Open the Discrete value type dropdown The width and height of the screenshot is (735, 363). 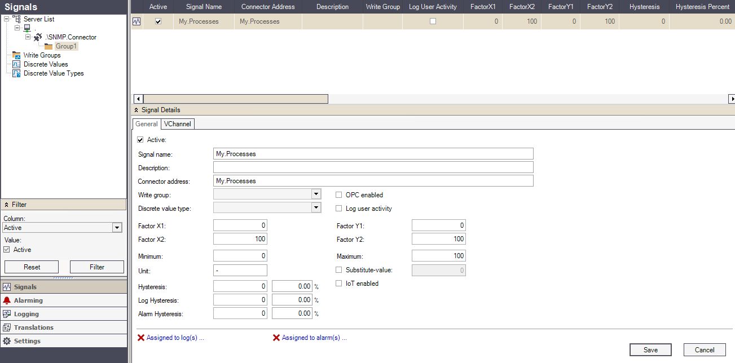click(x=316, y=208)
